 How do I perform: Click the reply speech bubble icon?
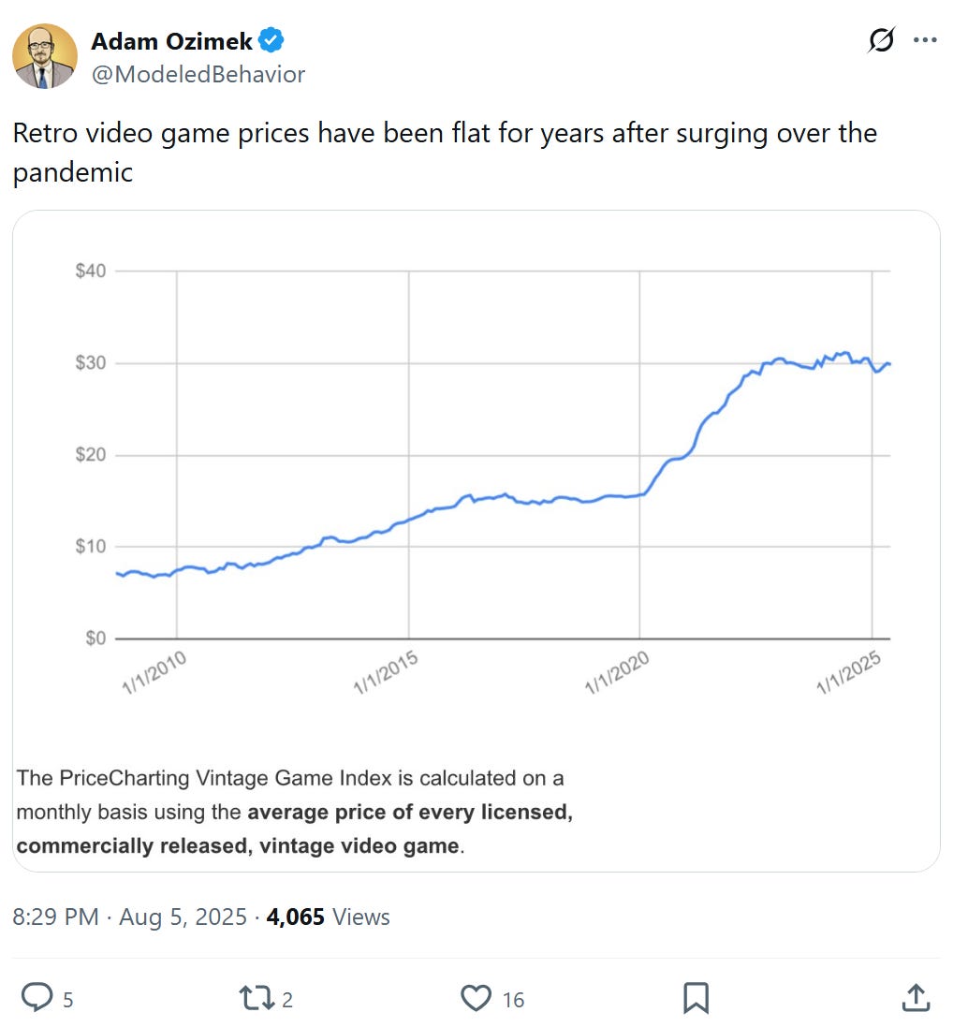click(x=37, y=998)
